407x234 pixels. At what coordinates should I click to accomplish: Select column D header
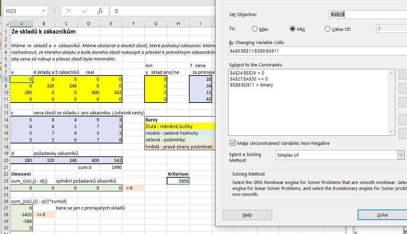(89, 23)
